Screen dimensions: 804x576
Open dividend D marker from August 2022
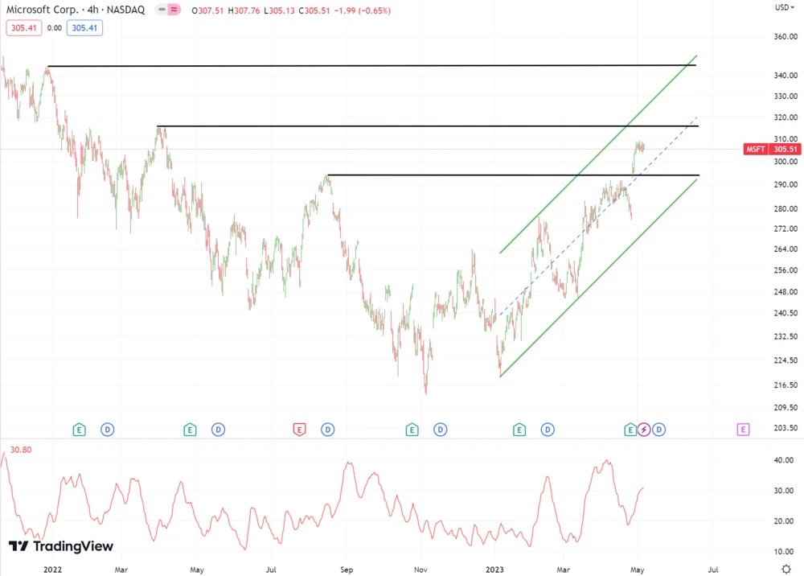pos(328,430)
